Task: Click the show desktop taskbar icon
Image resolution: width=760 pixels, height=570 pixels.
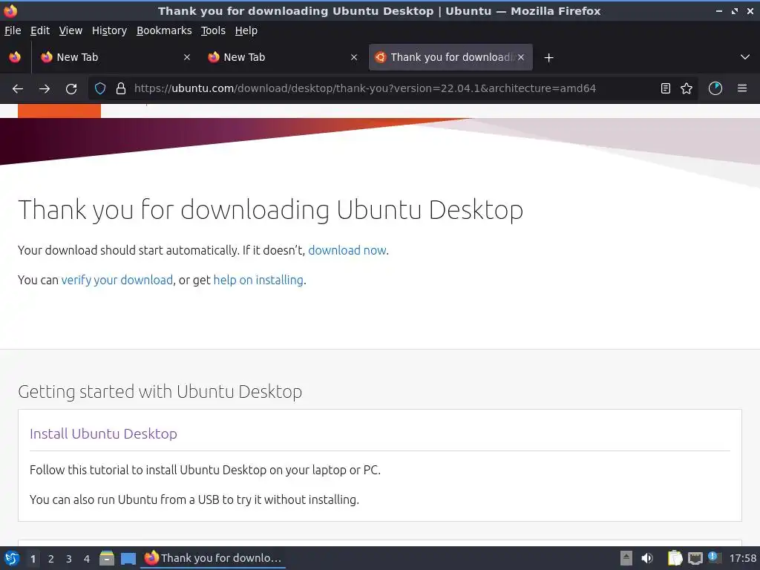Action: pos(128,559)
